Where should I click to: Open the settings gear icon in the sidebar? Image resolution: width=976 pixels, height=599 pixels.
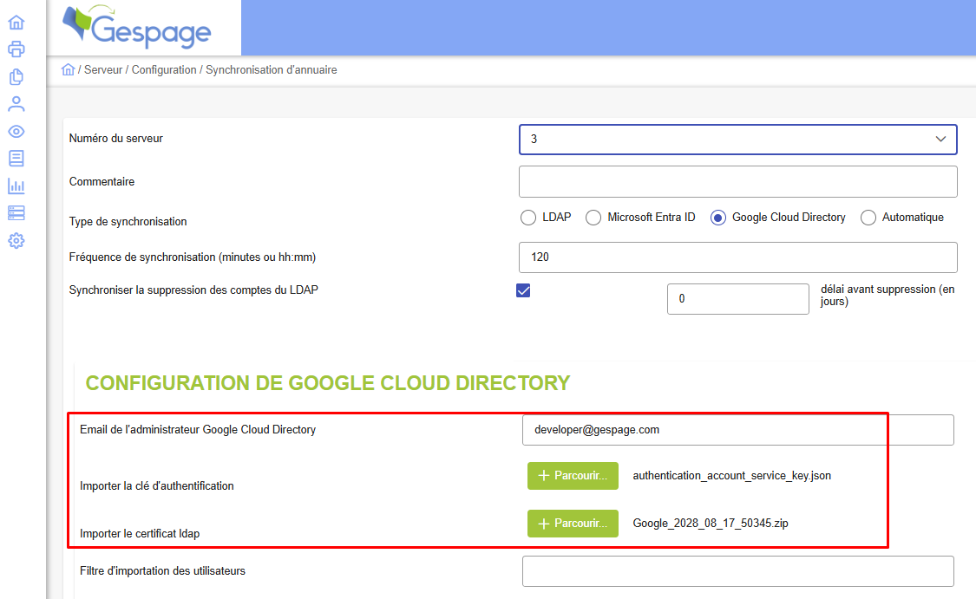pos(16,241)
